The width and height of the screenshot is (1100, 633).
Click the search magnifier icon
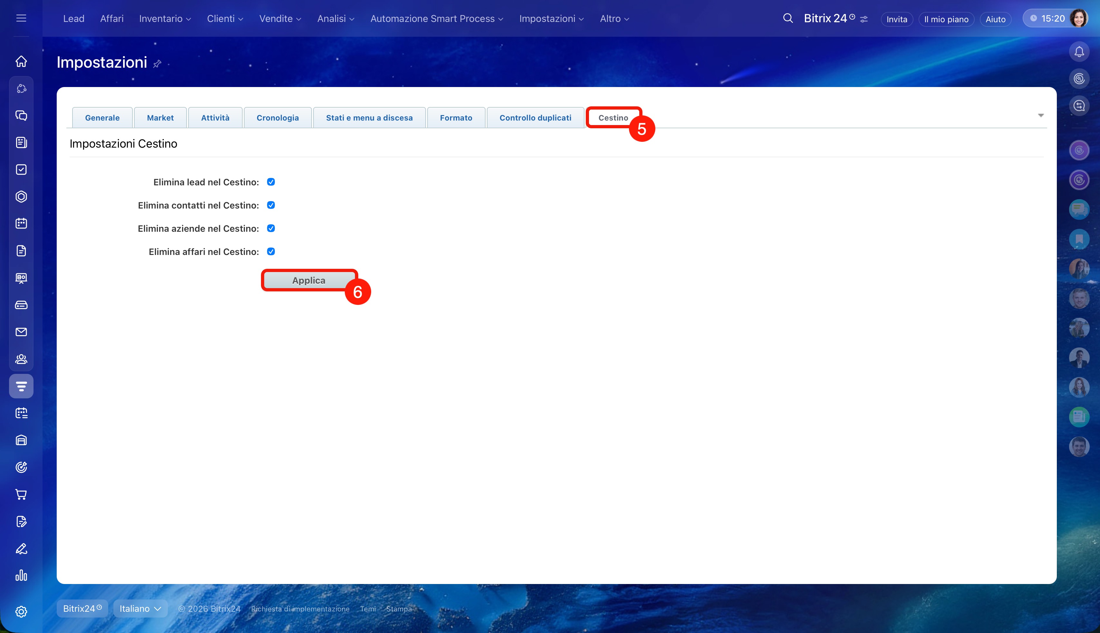pyautogui.click(x=787, y=18)
